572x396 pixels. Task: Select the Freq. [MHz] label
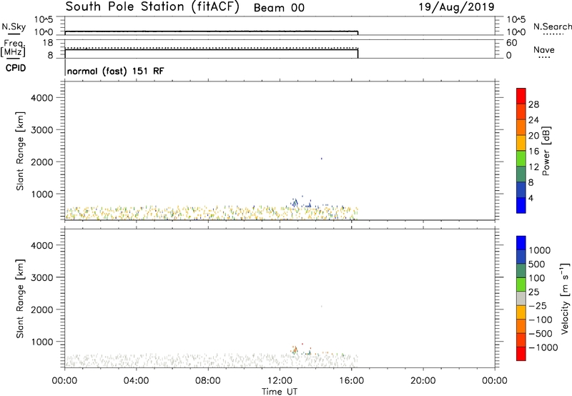(14, 49)
